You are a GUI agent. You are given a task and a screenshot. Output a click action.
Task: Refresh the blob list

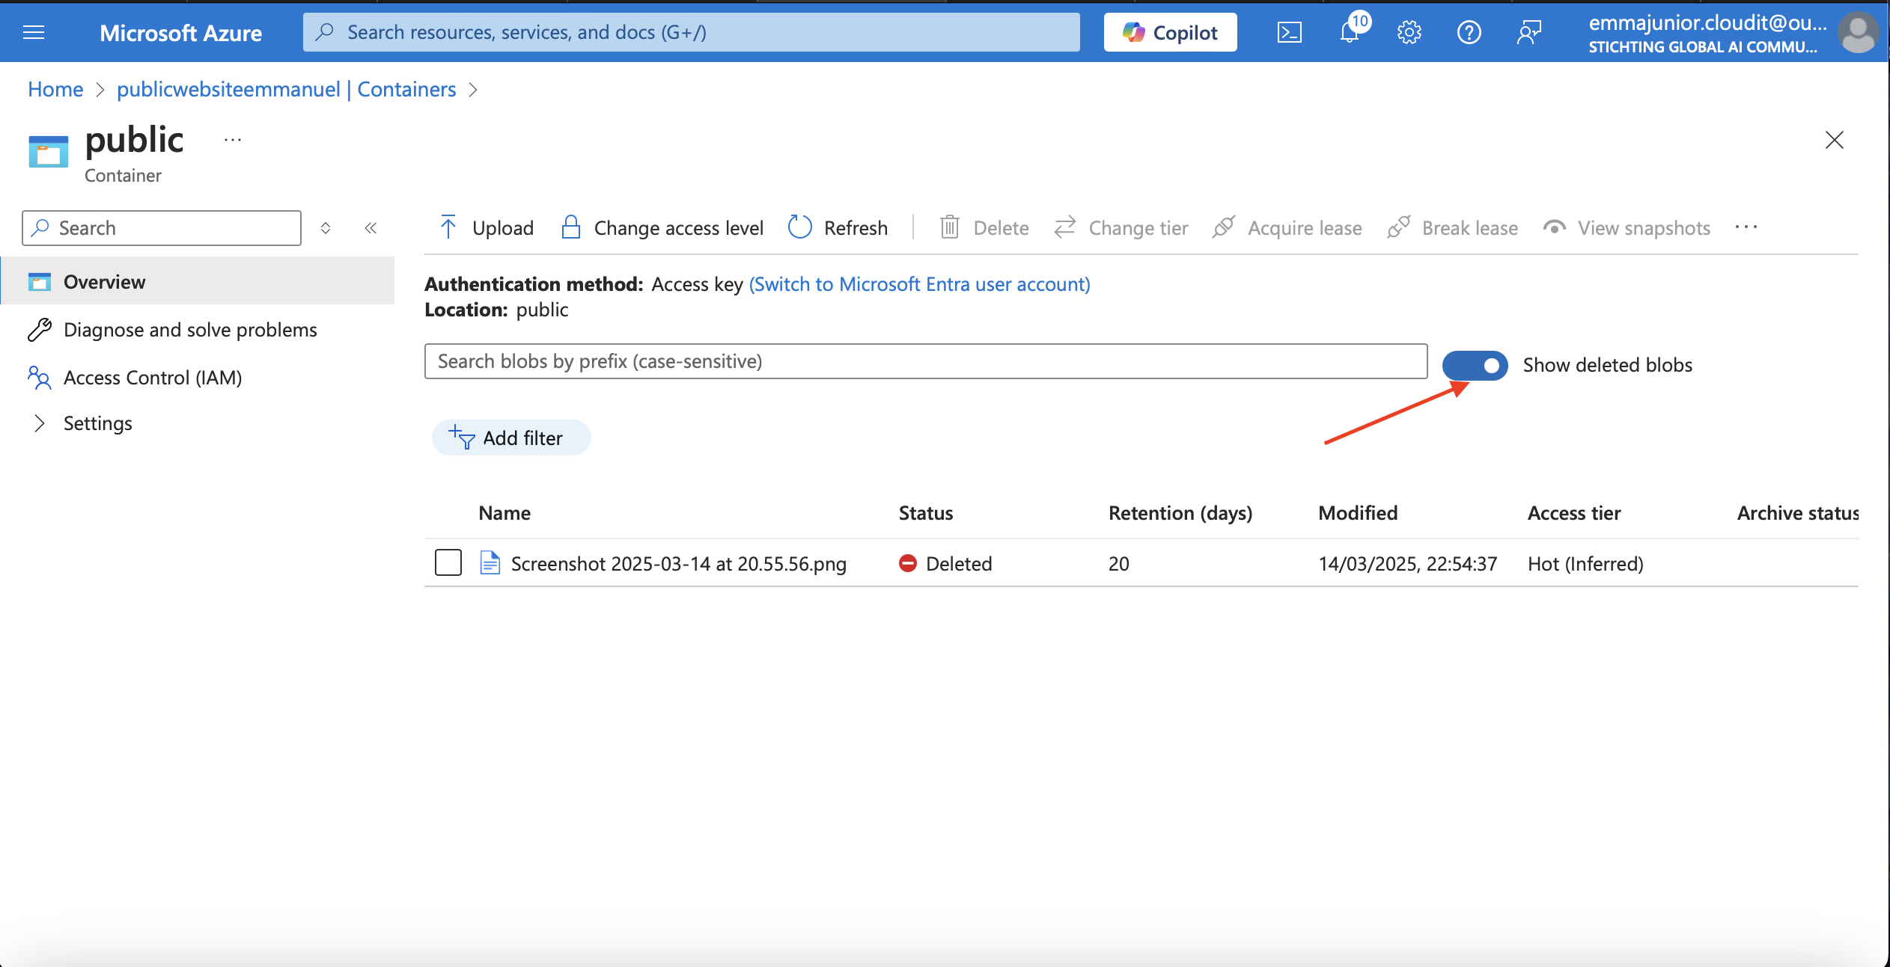coord(838,227)
